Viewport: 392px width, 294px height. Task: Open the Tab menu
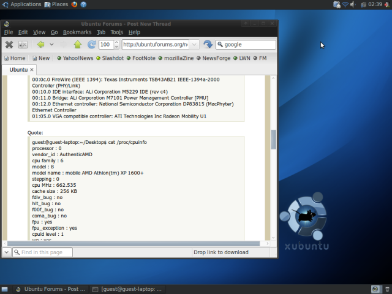pyautogui.click(x=101, y=32)
